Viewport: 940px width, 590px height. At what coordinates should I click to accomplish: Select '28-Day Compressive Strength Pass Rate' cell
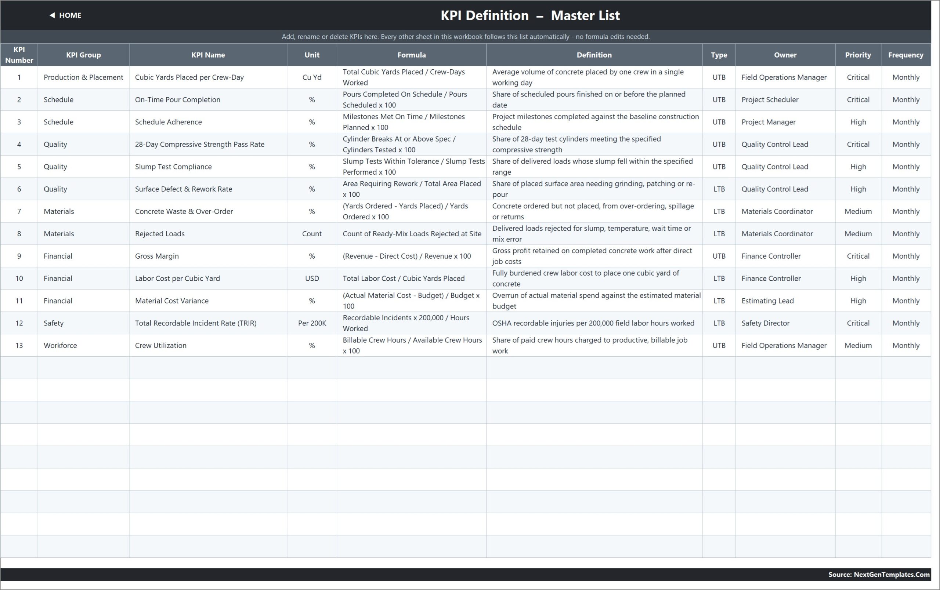(208, 144)
